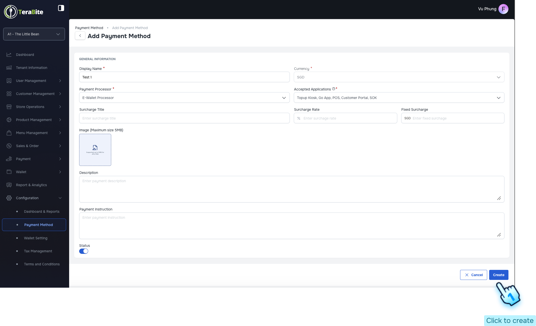Open the User Management section
536x326 pixels.
pyautogui.click(x=31, y=81)
